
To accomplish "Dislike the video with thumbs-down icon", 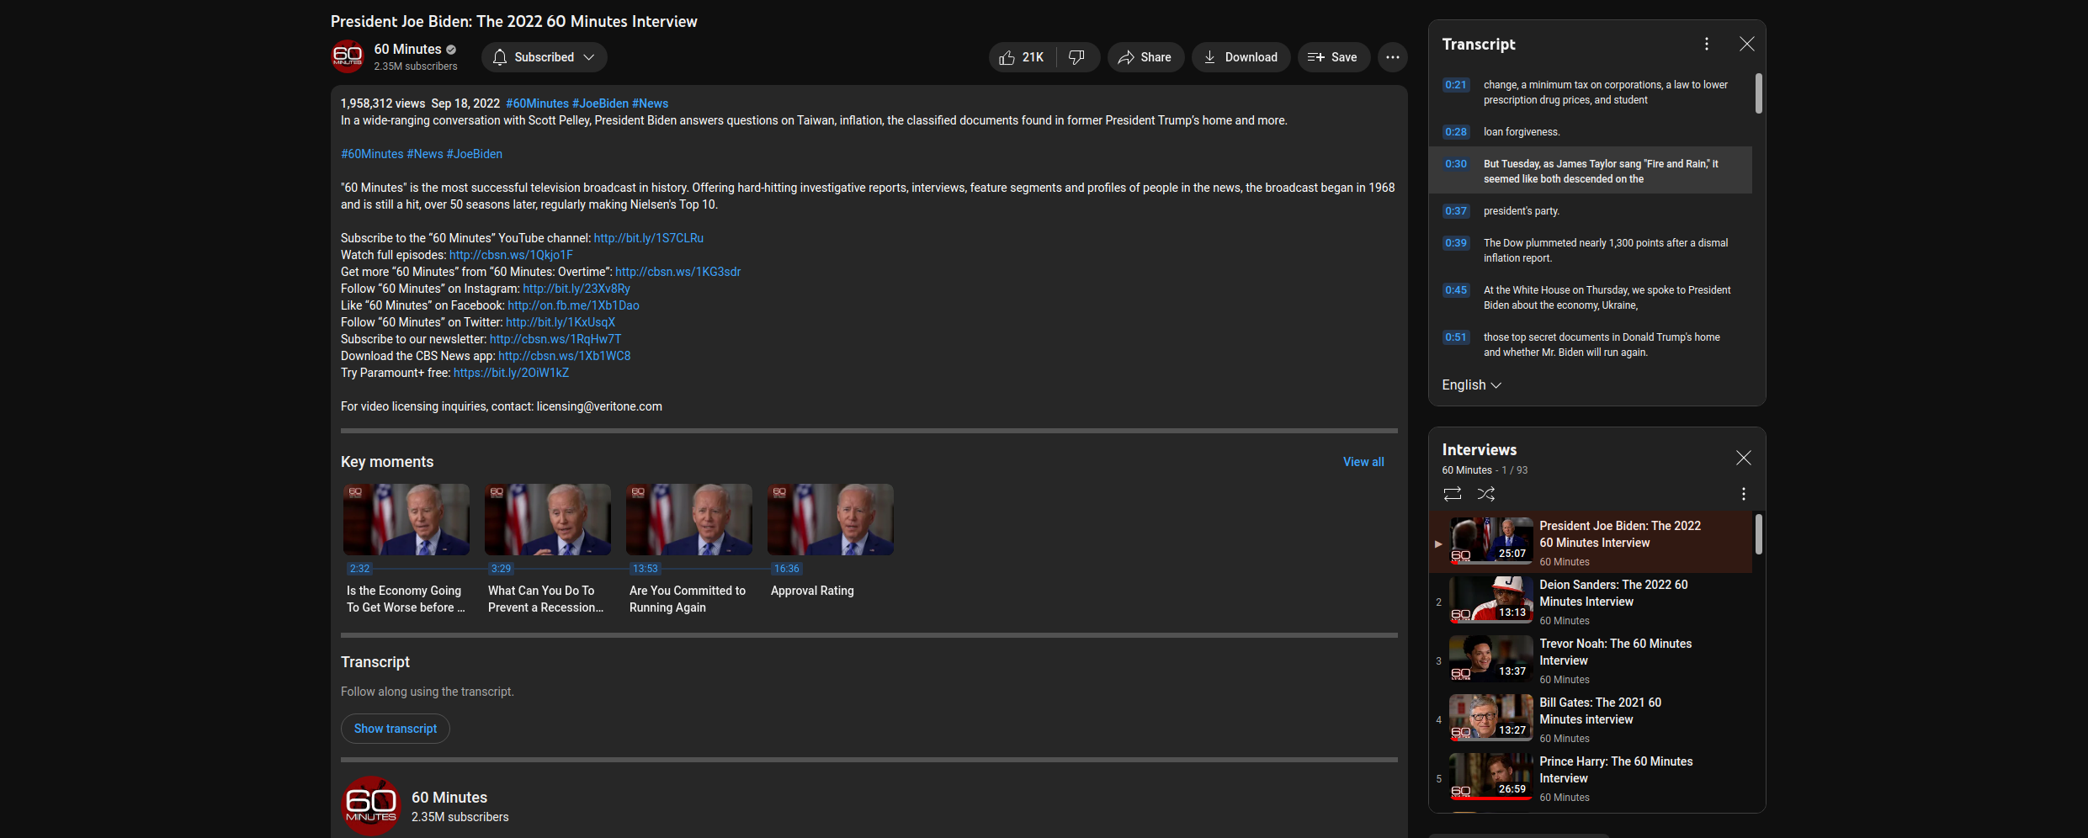I will click(1077, 57).
